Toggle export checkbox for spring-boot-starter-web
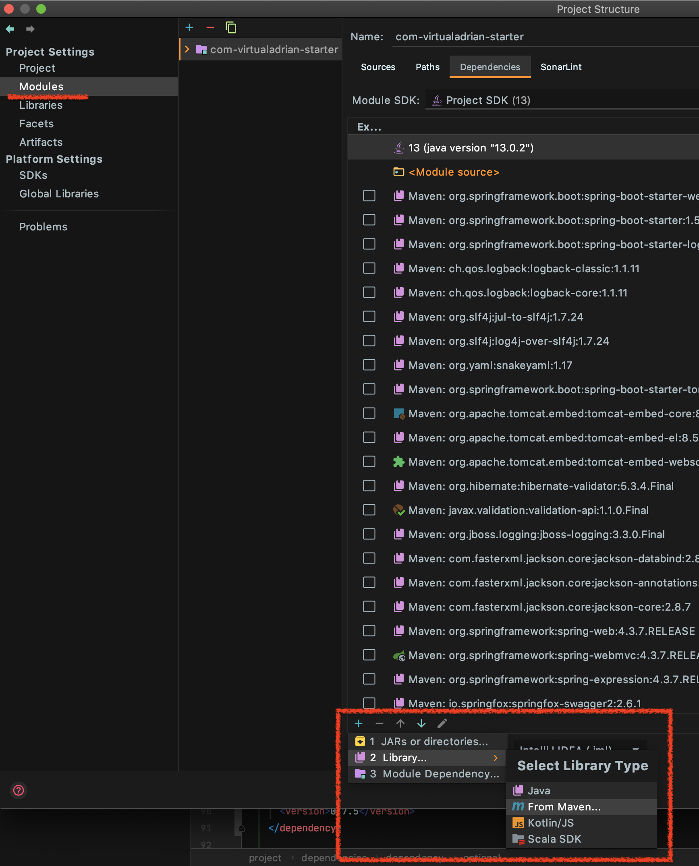Screen dimensions: 699x866 coord(369,196)
